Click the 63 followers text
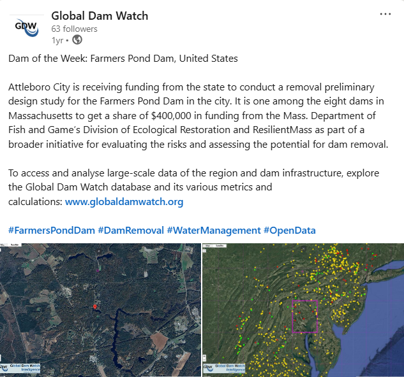This screenshot has width=404, height=377. [74, 29]
